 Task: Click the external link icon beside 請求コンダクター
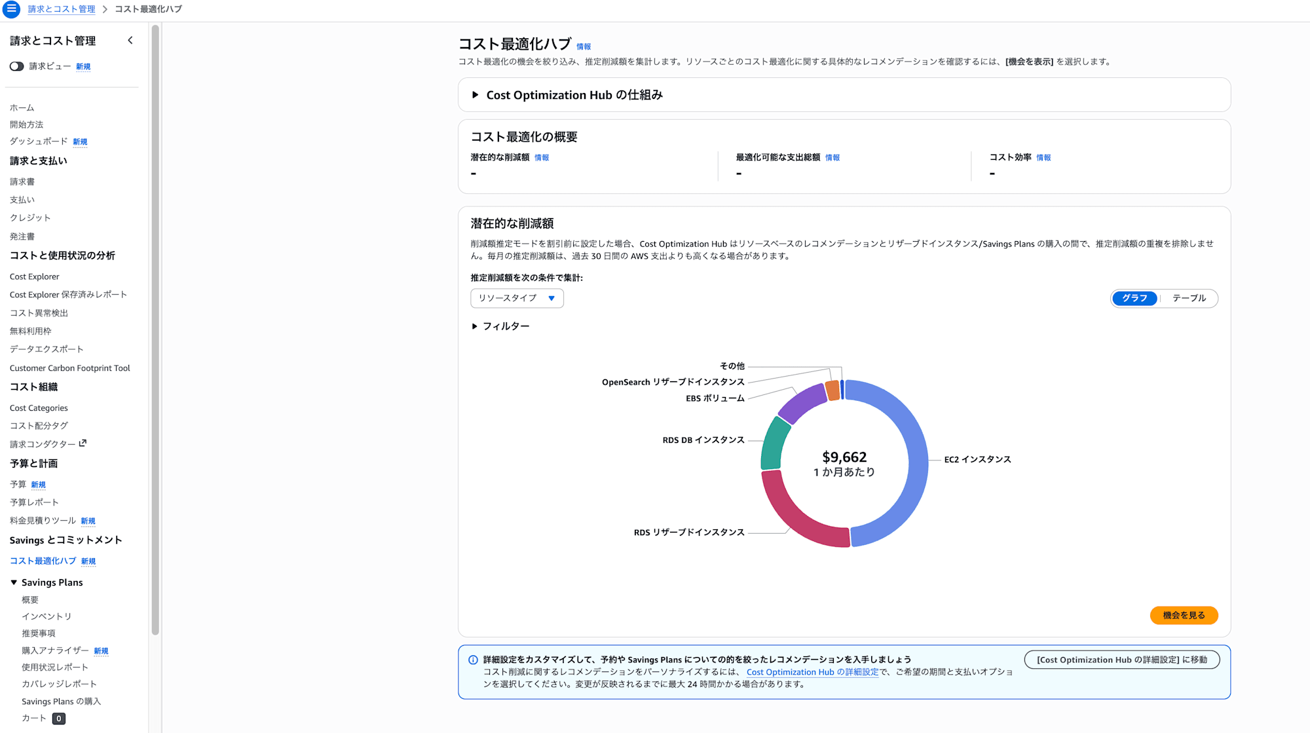(x=83, y=443)
